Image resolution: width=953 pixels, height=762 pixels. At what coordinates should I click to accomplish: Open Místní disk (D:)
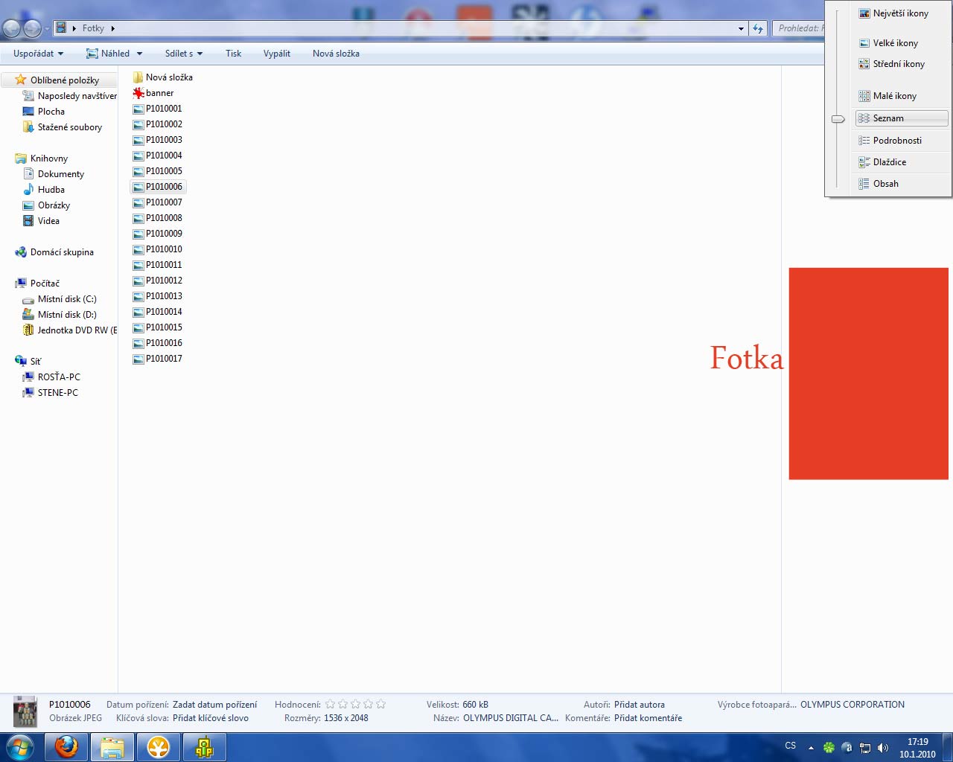pos(60,315)
